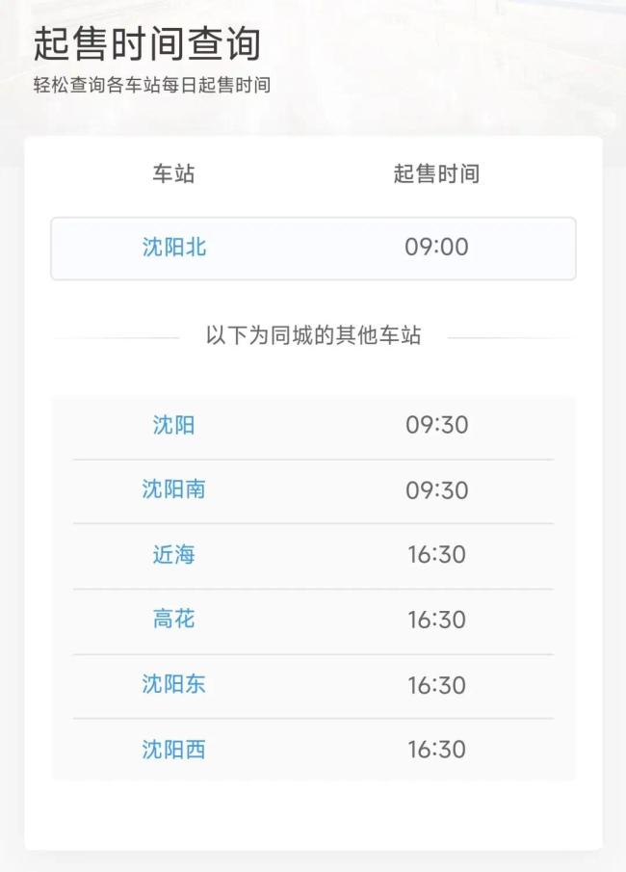Viewport: 626px width, 872px height.
Task: Select the 沈阳西 station link
Action: [x=171, y=750]
